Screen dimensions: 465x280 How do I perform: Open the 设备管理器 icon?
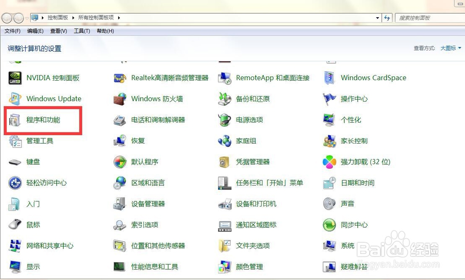pos(120,204)
